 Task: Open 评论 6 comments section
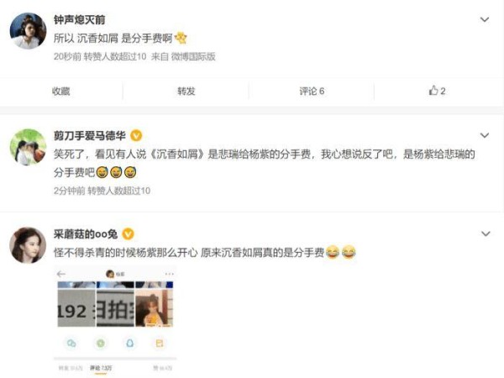312,92
